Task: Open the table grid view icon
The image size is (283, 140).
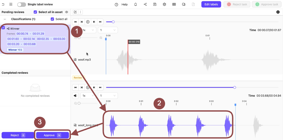Action: [x=174, y=4]
